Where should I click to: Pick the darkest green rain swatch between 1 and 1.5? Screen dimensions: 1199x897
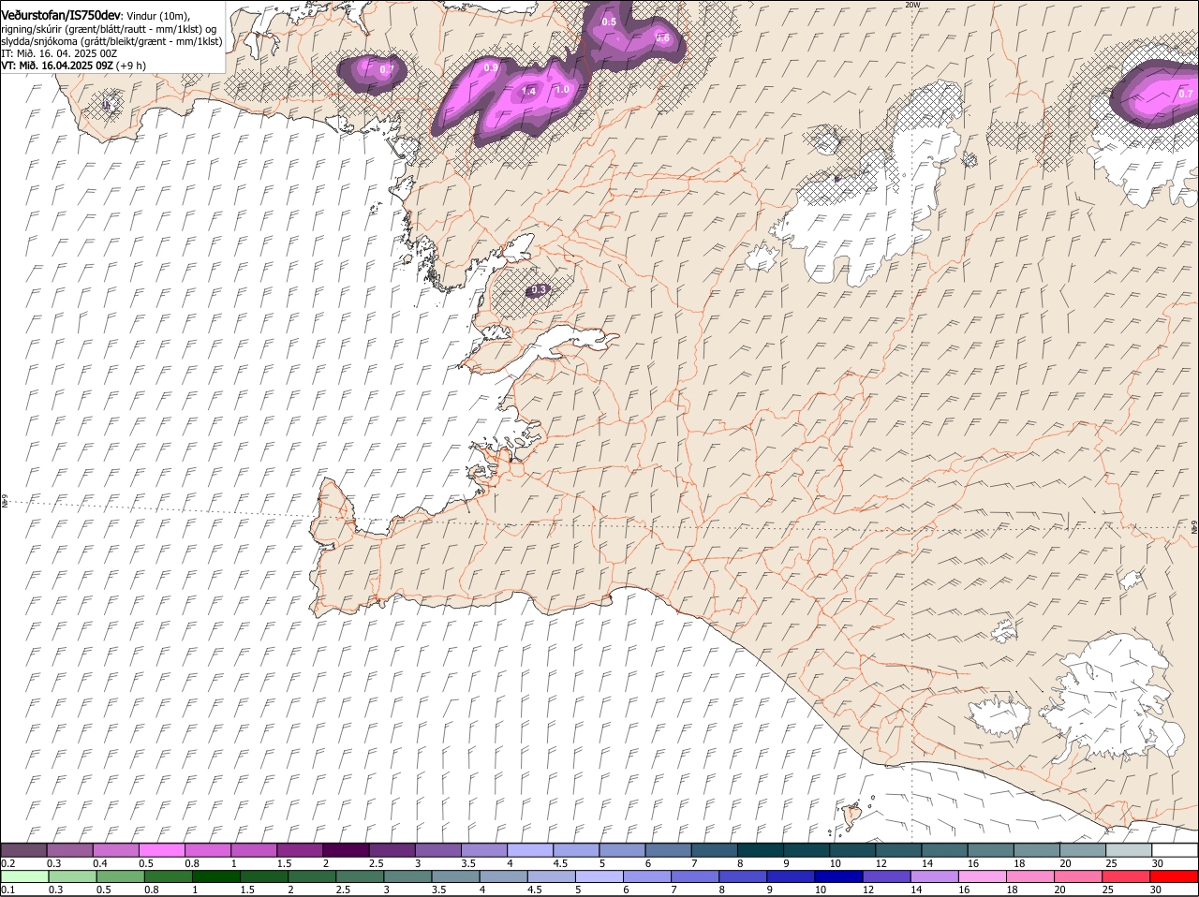pyautogui.click(x=215, y=876)
